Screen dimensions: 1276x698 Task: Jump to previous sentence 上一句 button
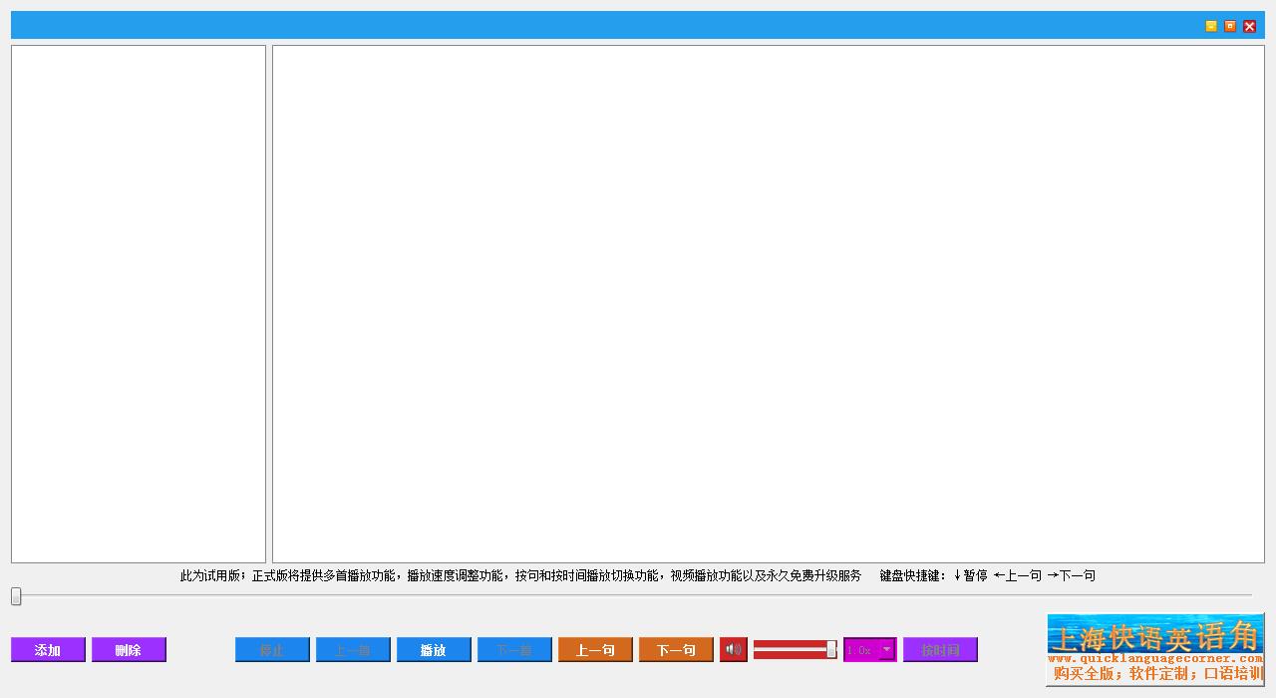point(595,650)
